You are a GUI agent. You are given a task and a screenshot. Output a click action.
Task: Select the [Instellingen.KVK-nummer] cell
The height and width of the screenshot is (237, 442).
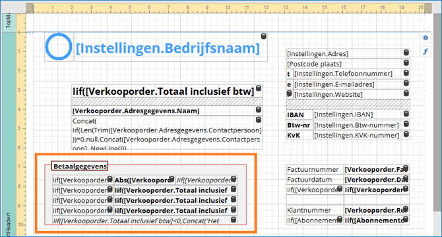(x=362, y=135)
